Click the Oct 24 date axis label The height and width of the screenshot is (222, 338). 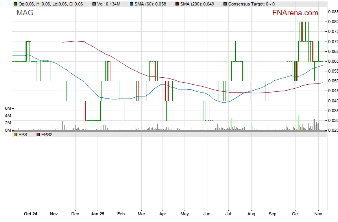[31, 214]
